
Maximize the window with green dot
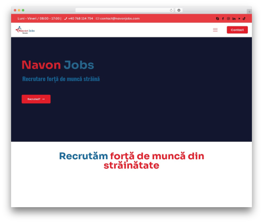[x=23, y=10]
